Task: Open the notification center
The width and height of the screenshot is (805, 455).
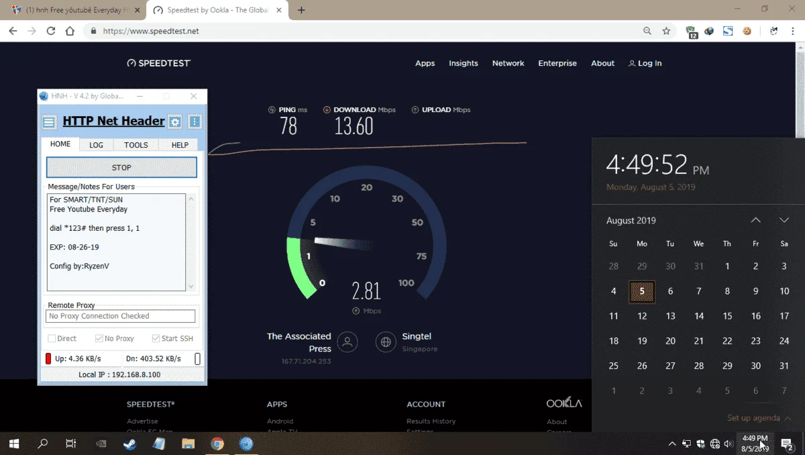Action: (788, 444)
